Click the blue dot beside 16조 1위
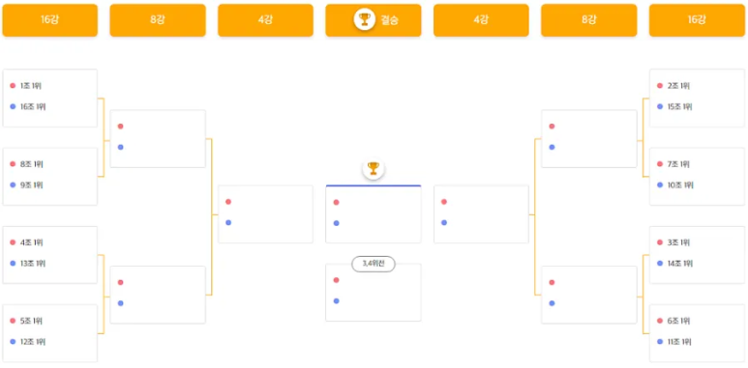The width and height of the screenshot is (748, 368). point(13,106)
